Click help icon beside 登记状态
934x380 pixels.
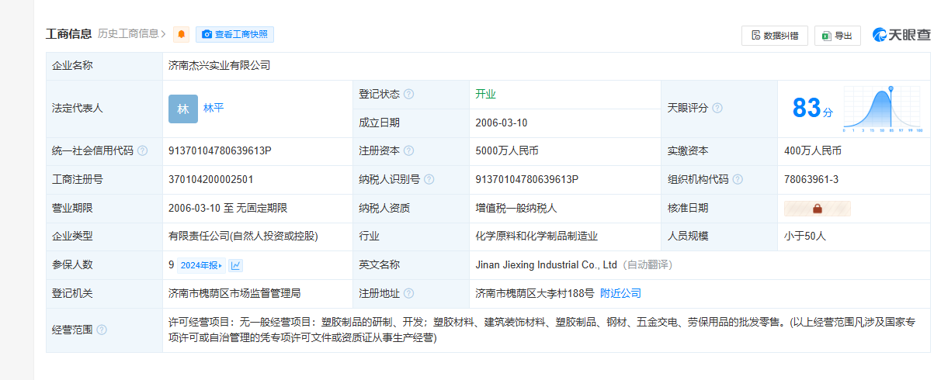409,94
